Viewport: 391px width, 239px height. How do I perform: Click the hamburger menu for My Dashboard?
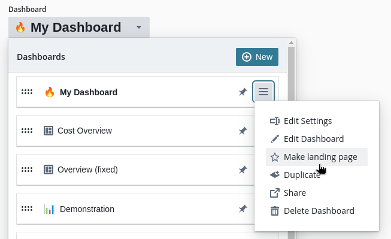coord(263,92)
